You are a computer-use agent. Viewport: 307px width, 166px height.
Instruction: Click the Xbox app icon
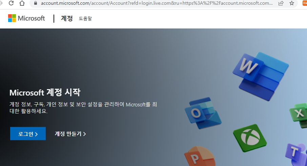tap(250, 138)
